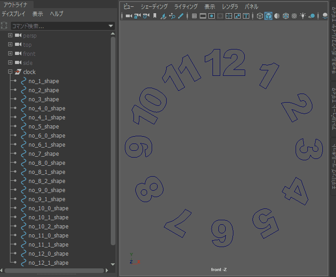Screen dimensions: 336x277
Task: Click the use all lights bulb icon
Action: [x=303, y=16]
